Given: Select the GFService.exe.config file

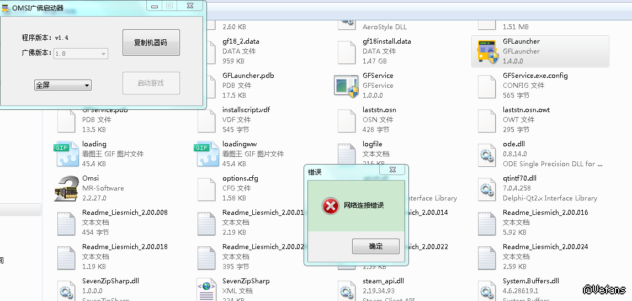Looking at the screenshot, I should pyautogui.click(x=535, y=76).
